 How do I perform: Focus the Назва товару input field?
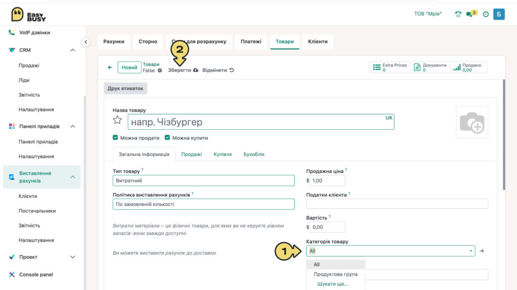tap(261, 122)
